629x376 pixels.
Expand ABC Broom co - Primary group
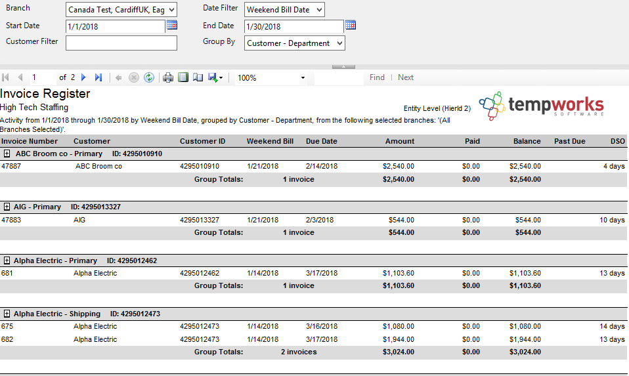tap(7, 154)
